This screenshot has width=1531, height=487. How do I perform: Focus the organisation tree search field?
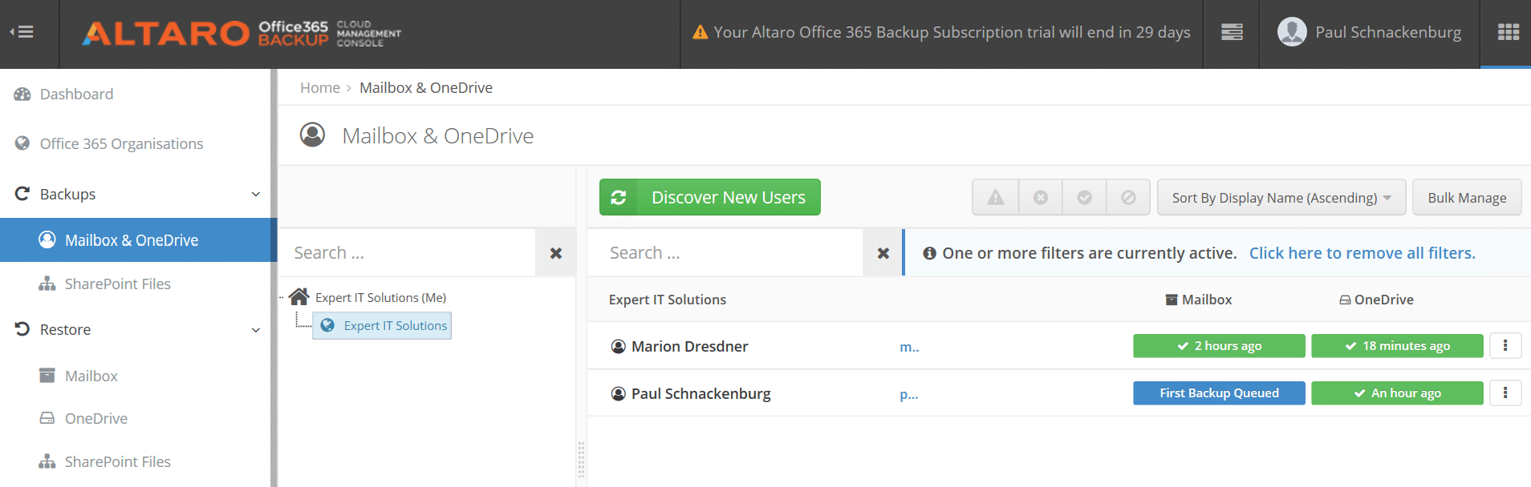tap(407, 253)
